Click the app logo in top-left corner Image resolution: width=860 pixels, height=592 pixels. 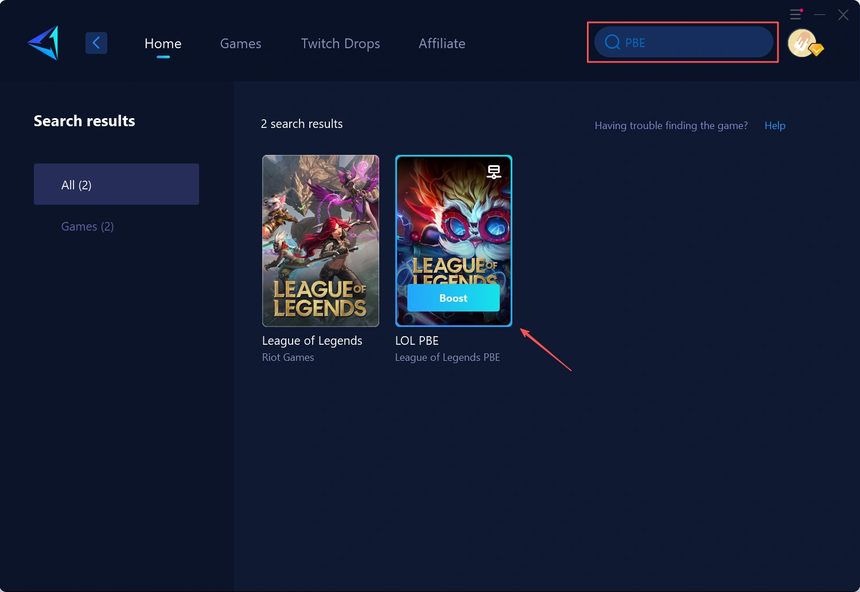[x=42, y=42]
